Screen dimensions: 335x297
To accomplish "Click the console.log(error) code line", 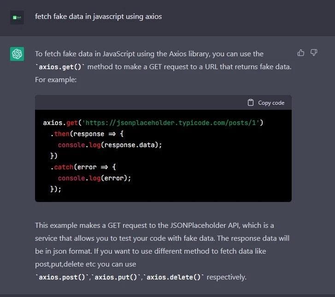I will [94, 178].
